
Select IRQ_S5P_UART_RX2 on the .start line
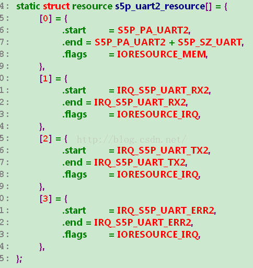coord(163,90)
